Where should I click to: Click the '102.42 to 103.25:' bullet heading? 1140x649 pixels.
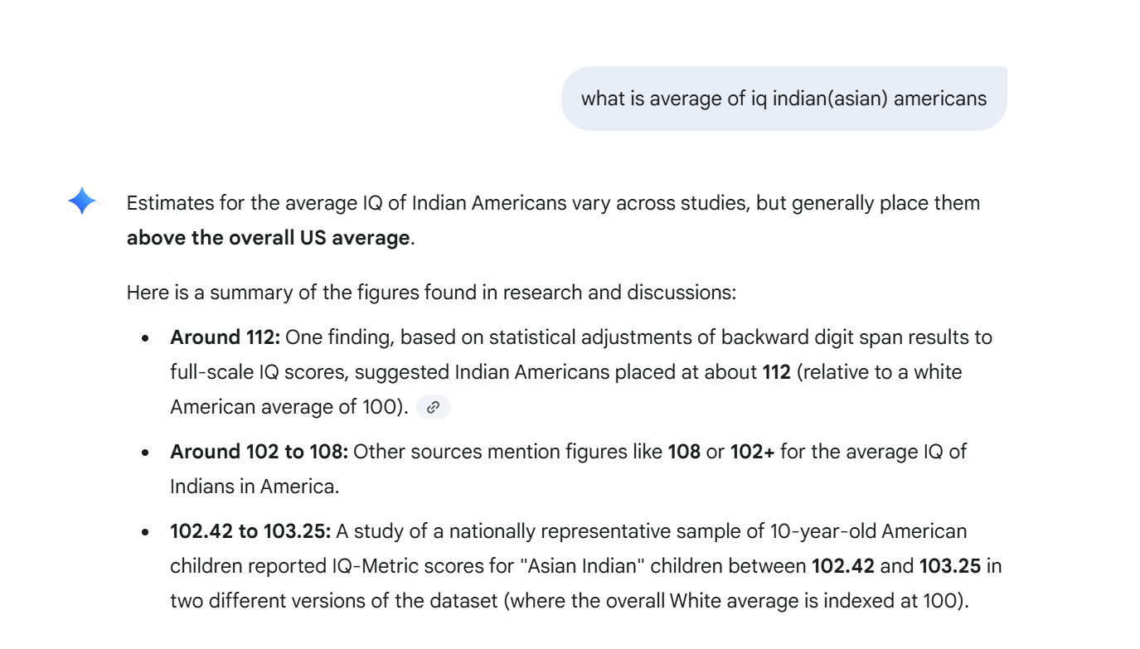coord(250,530)
